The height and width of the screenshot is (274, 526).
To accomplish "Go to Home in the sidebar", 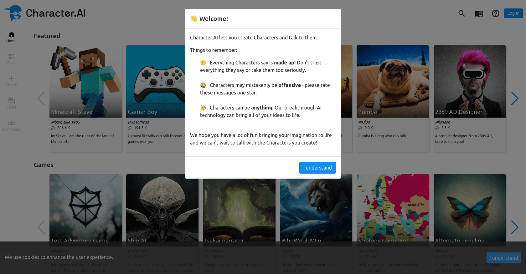I will click(11, 37).
